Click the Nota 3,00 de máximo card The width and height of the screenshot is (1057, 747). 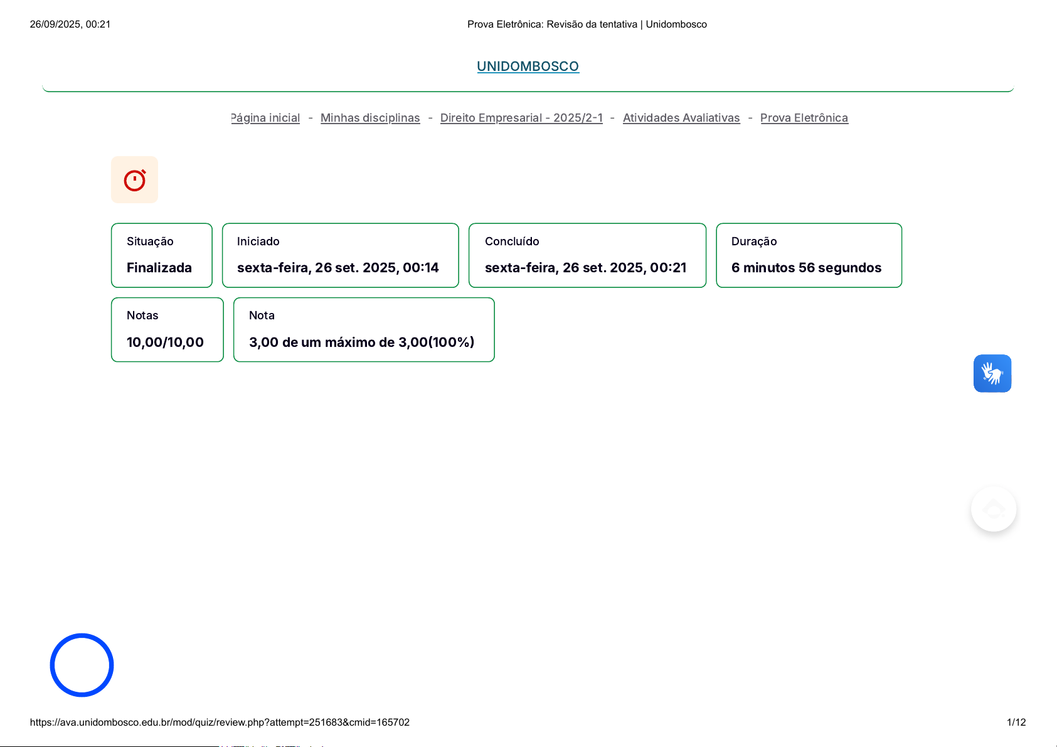point(364,330)
